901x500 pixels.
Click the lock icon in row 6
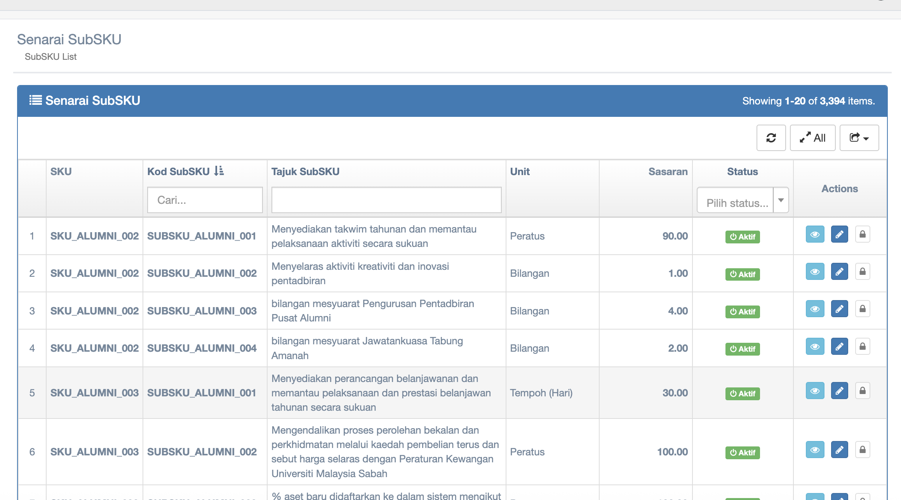pyautogui.click(x=863, y=450)
